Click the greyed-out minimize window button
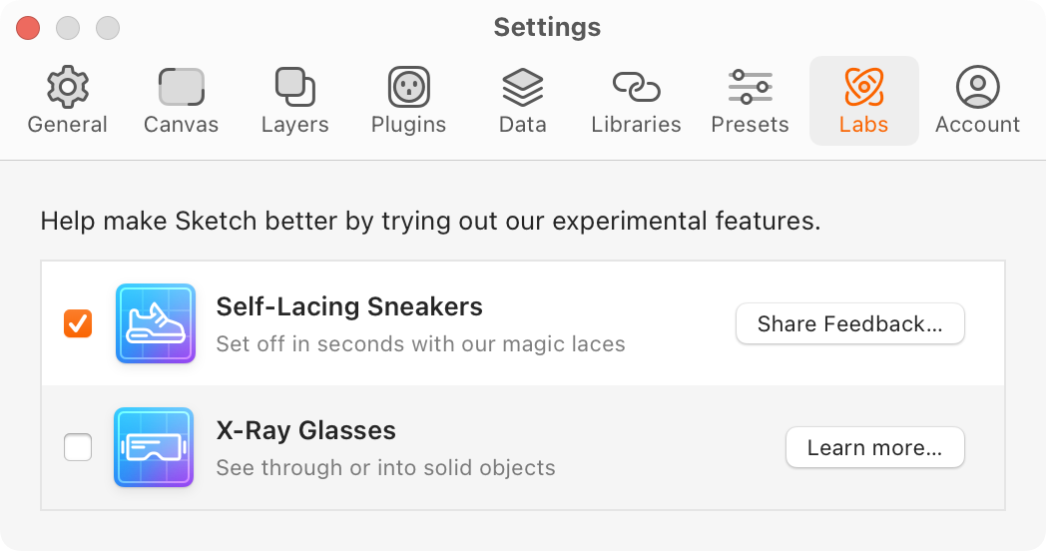 tap(68, 28)
